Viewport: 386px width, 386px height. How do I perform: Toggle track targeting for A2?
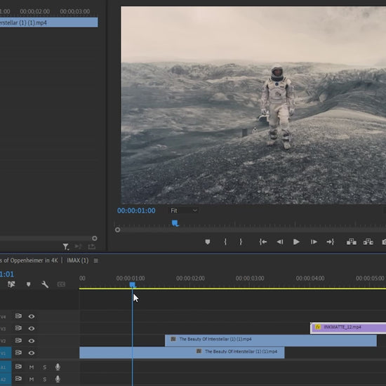click(5, 379)
